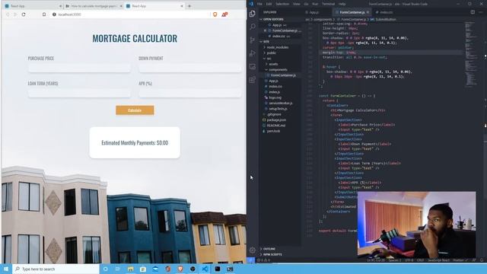Open the View menu in VS Code
This screenshot has height=274, width=487.
click(297, 4)
